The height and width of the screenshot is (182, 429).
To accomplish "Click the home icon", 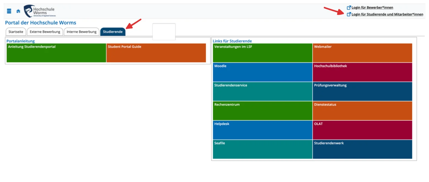I will coord(18,11).
